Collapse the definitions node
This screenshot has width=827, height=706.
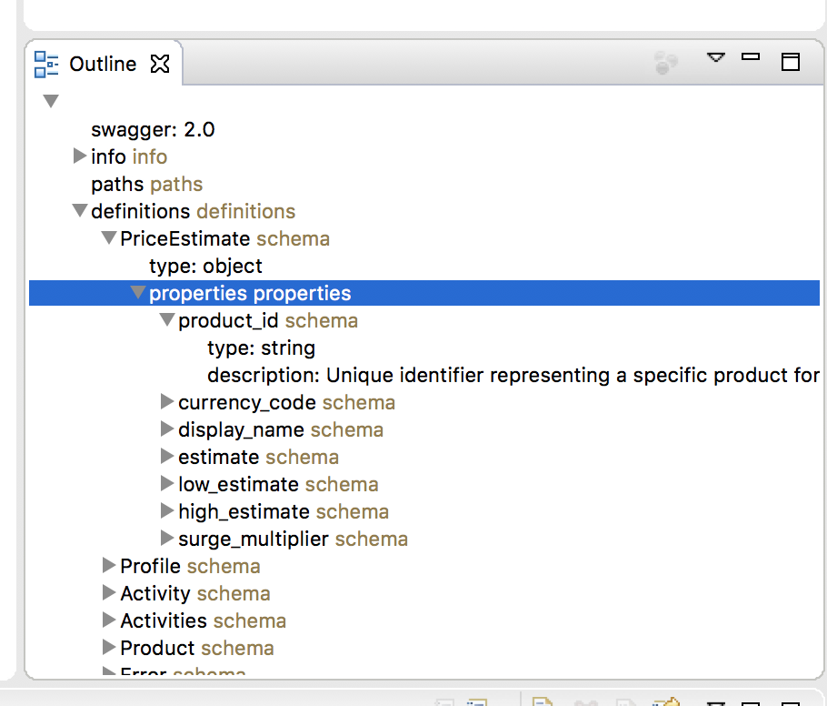point(80,211)
